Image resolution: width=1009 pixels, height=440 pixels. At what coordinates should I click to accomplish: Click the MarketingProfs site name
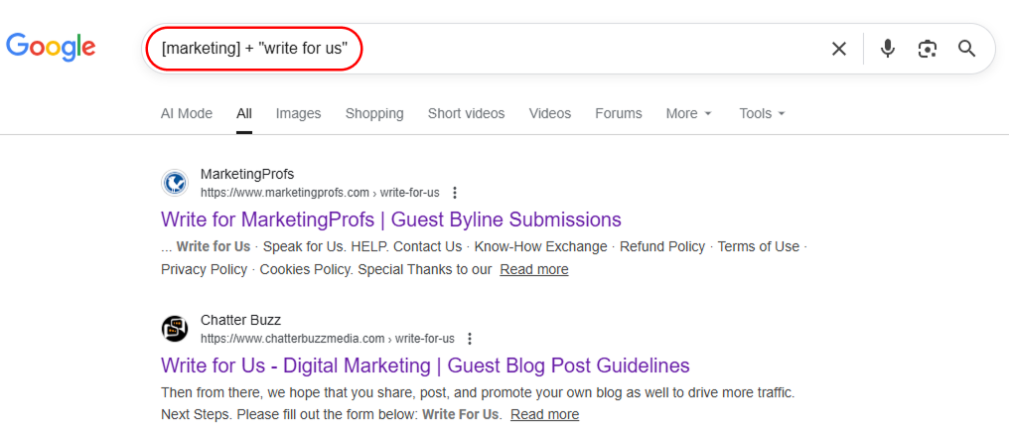tap(247, 175)
